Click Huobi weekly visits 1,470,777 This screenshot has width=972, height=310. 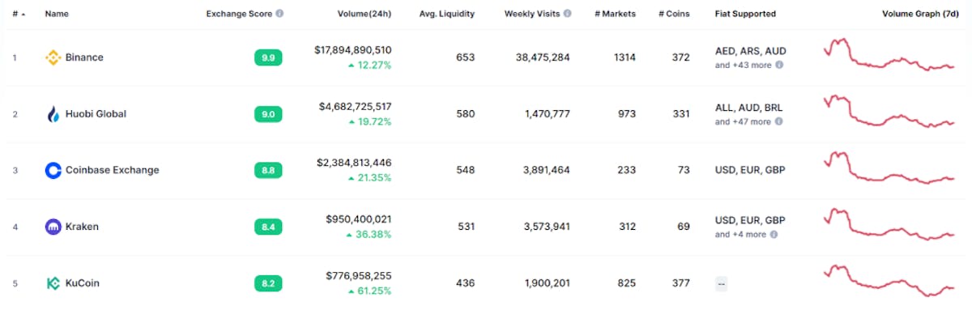coord(548,114)
